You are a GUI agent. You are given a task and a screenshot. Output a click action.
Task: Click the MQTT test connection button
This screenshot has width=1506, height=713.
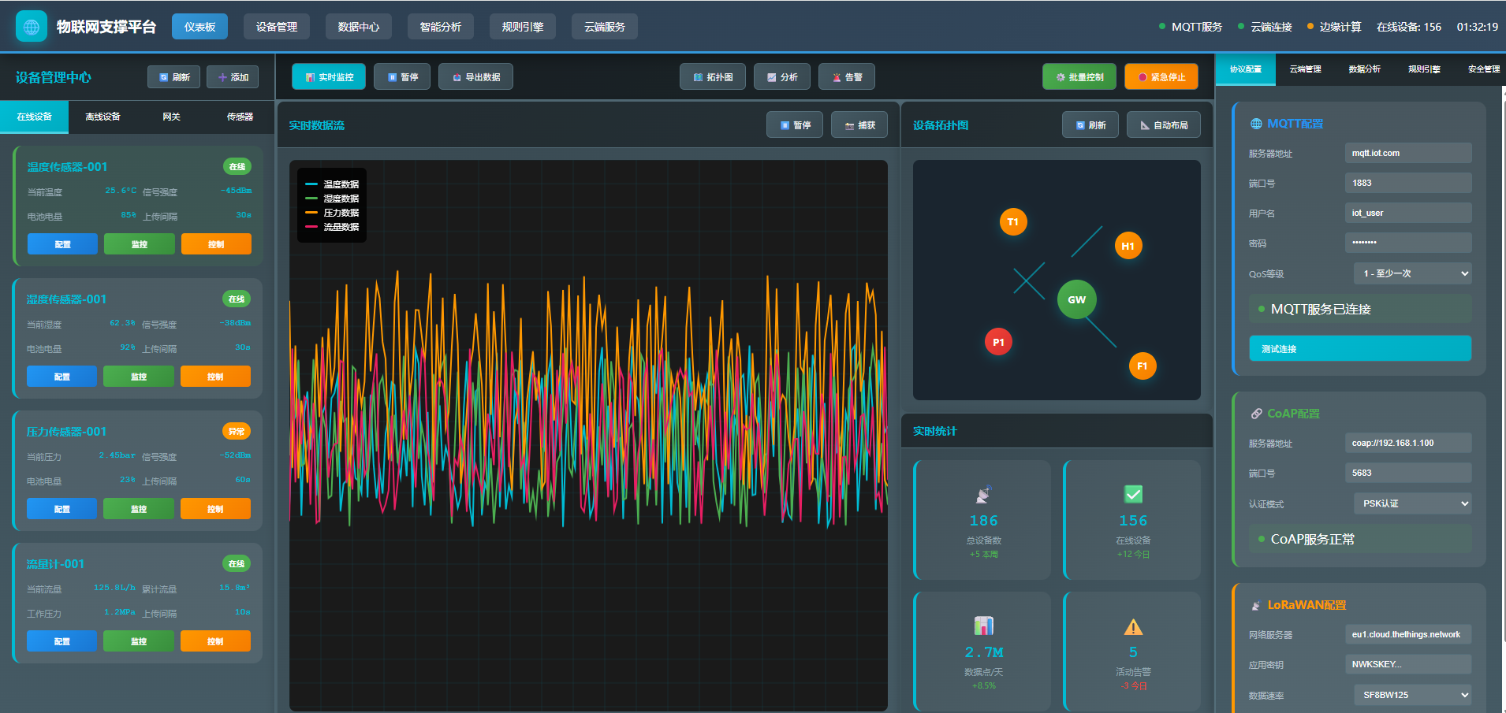tap(1360, 348)
